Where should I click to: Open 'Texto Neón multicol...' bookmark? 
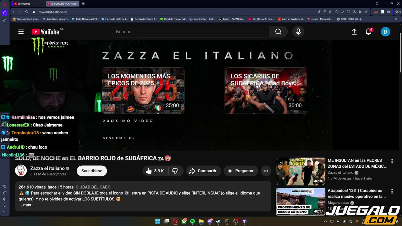[x=85, y=19]
